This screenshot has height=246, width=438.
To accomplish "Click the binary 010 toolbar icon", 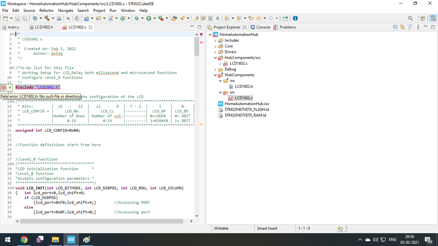I will coord(59,18).
